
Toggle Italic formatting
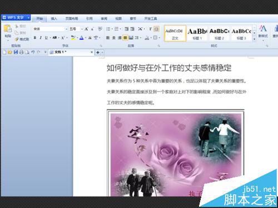coord(41,38)
